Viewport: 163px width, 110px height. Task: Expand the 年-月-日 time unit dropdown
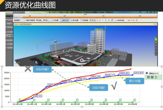click(x=94, y=20)
